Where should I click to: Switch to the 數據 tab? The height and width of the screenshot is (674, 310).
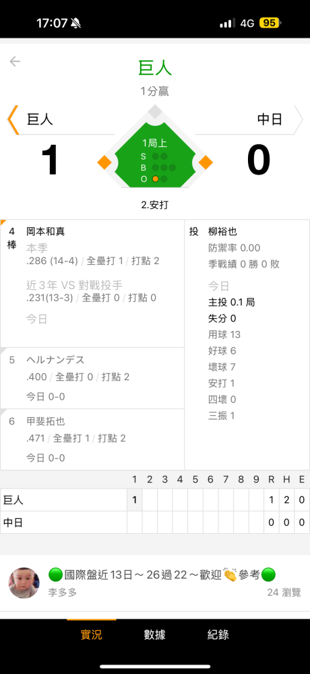[155, 634]
